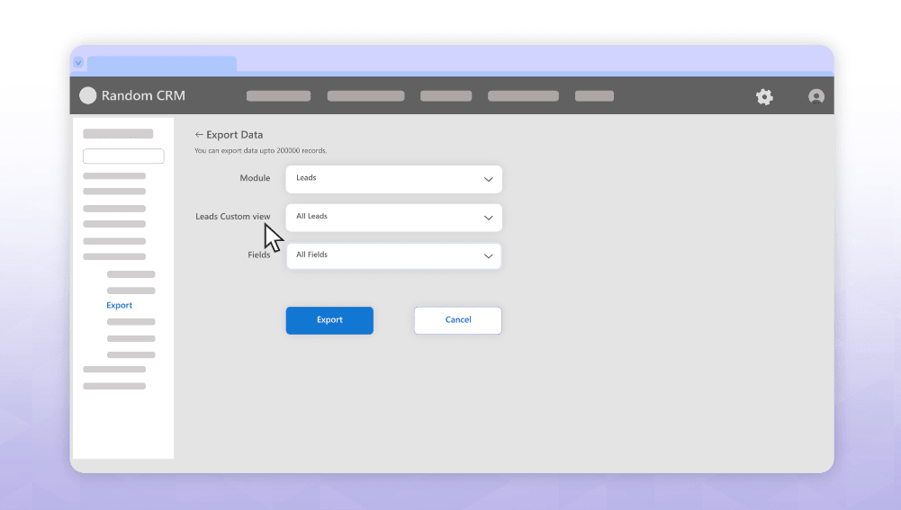Click the chevron arrow in Fields selector
The image size is (901, 510).
click(489, 256)
